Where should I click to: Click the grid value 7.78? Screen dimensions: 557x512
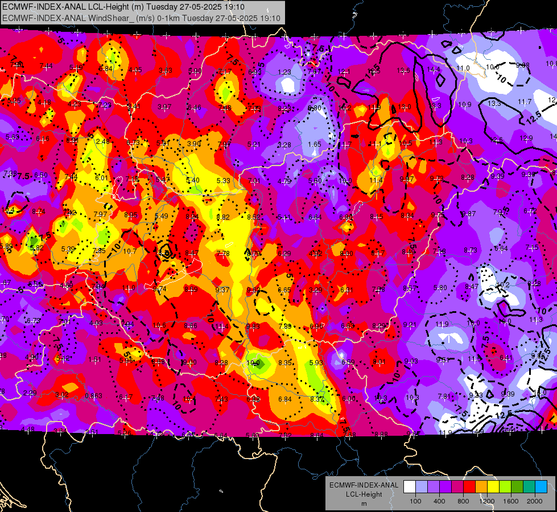coord(223,253)
